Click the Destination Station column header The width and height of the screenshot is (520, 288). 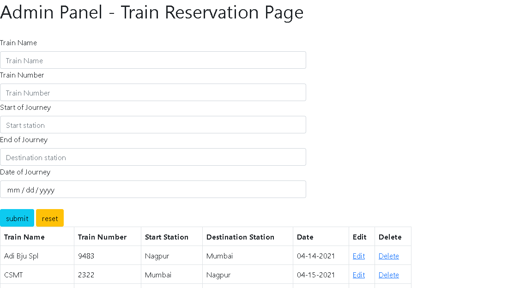(x=240, y=237)
